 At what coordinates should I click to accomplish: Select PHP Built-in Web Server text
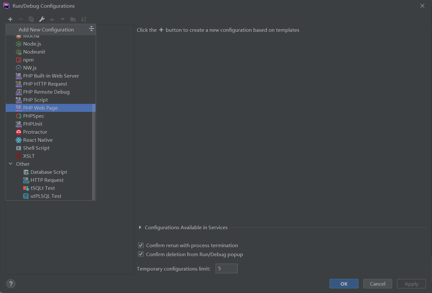tap(51, 76)
